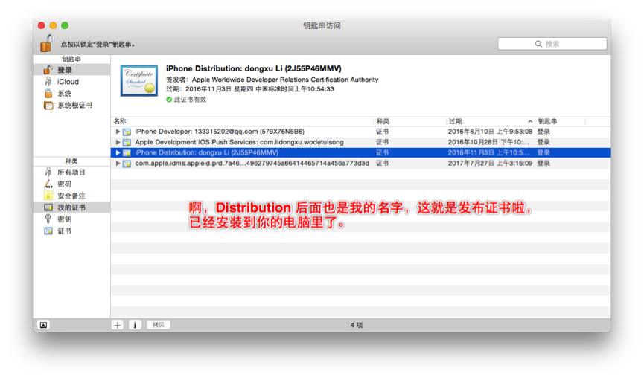Select the 系统根证书 keychain

point(71,106)
